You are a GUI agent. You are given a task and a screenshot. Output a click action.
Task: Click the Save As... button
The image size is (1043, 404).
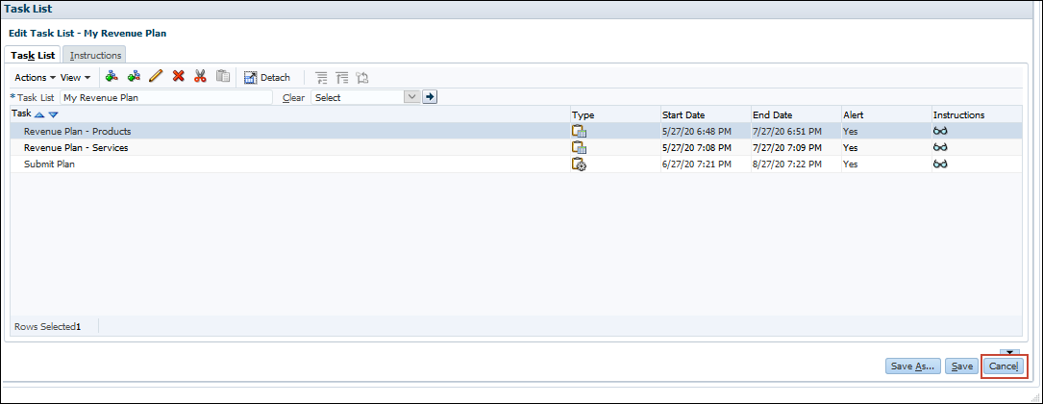tap(914, 366)
